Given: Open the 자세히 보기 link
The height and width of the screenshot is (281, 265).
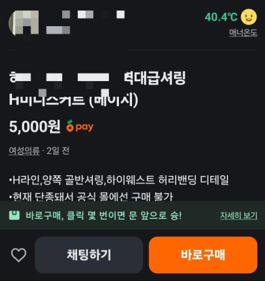Looking at the screenshot, I should 238,216.
